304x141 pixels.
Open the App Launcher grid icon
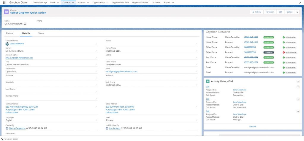[x=5, y=2]
